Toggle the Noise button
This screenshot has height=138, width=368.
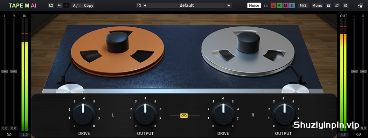[254, 5]
